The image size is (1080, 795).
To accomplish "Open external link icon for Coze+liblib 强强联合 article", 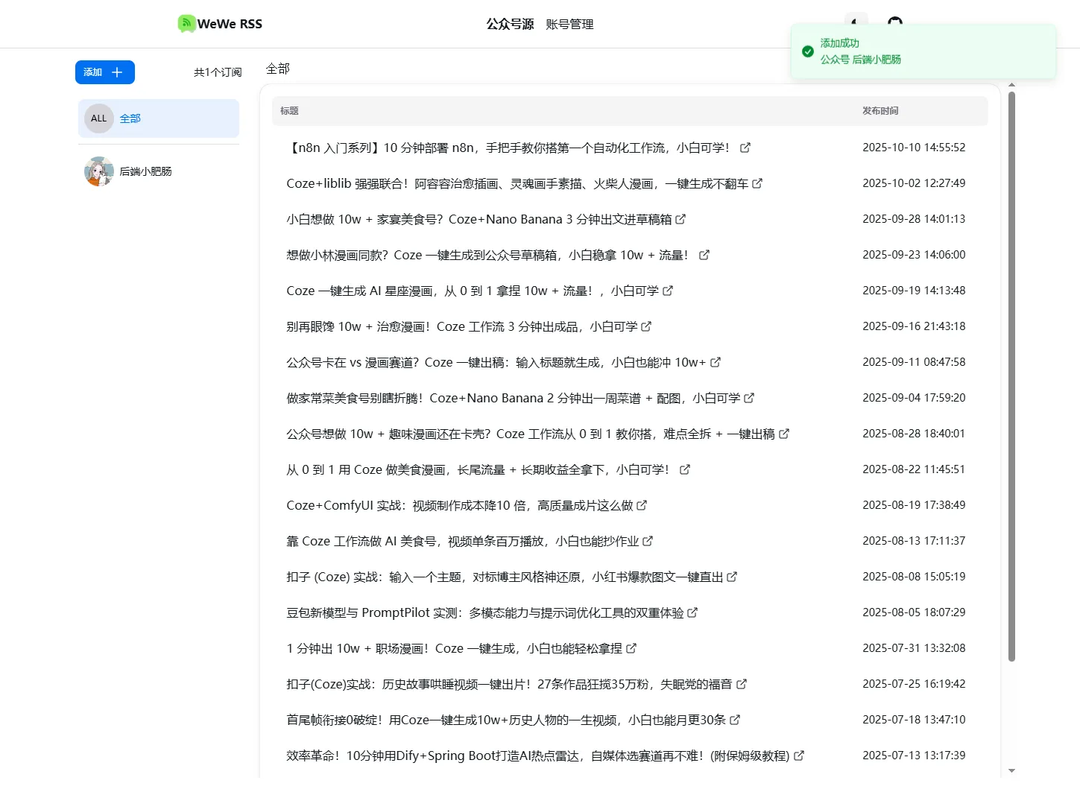I will click(x=757, y=183).
